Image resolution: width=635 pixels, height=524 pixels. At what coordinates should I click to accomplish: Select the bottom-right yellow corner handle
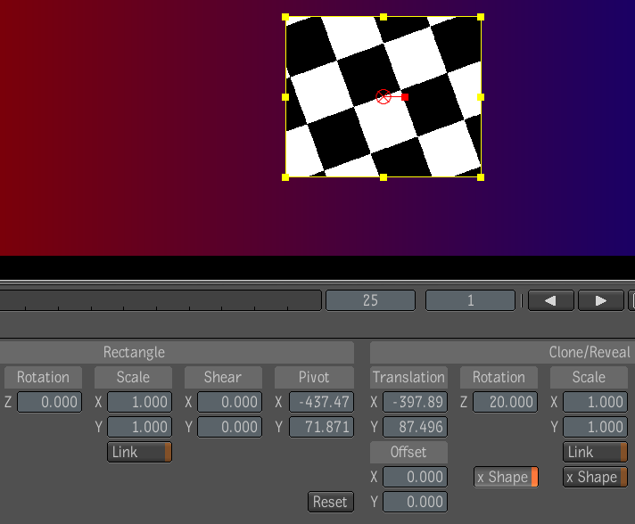coord(481,176)
